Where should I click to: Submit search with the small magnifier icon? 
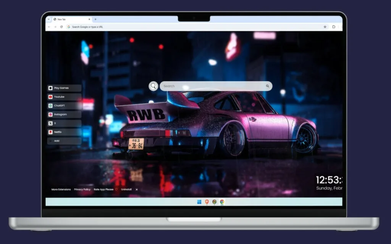(x=267, y=86)
